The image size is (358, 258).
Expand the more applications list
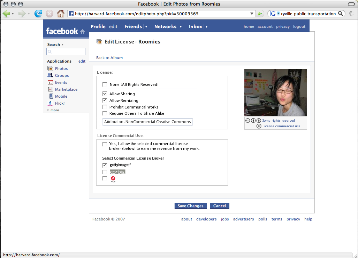(x=53, y=110)
